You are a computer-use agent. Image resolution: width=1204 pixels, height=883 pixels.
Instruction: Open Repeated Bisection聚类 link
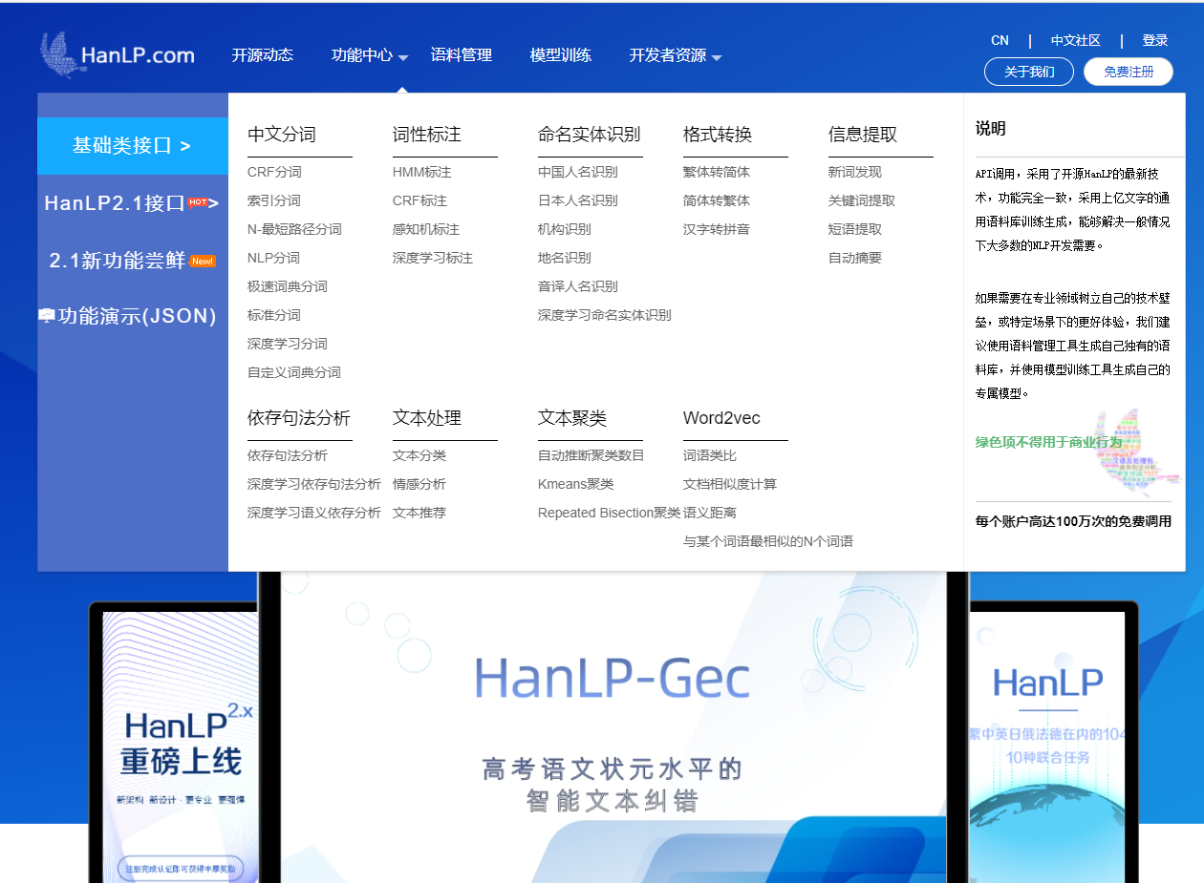click(610, 513)
